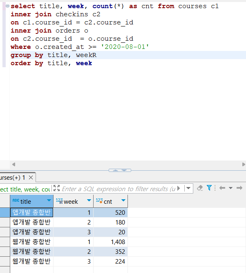The height and width of the screenshot is (273, 246).
Task: Collapse the SQL query fold marker
Action: [x=7, y=6]
